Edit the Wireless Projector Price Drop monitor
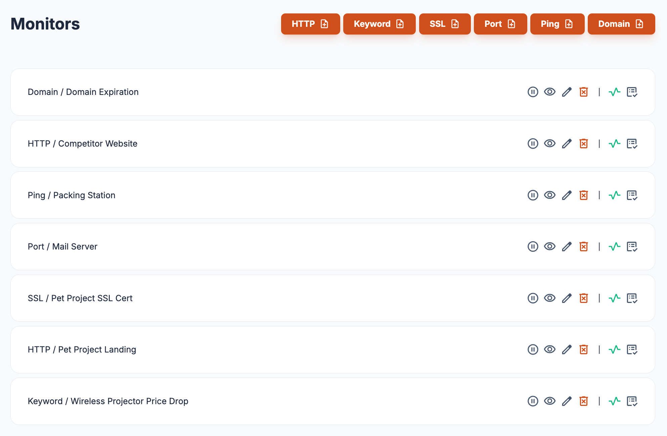667x436 pixels. (567, 401)
